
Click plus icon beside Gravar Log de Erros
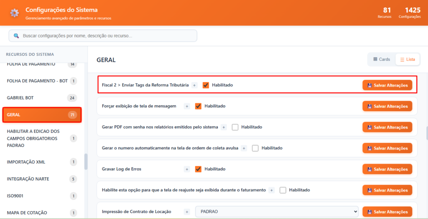point(187,169)
